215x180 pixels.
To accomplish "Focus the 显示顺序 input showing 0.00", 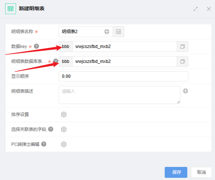I will 124,76.
